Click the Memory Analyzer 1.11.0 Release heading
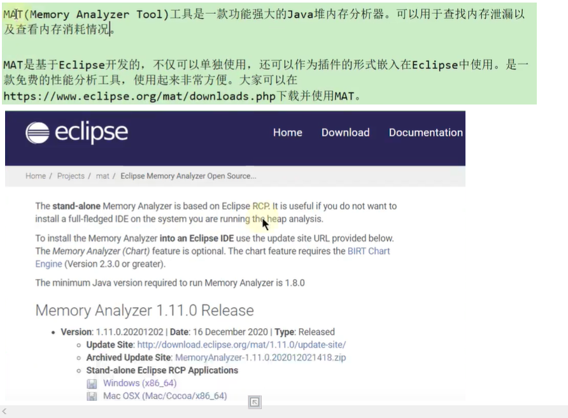The image size is (568, 418). [x=145, y=311]
